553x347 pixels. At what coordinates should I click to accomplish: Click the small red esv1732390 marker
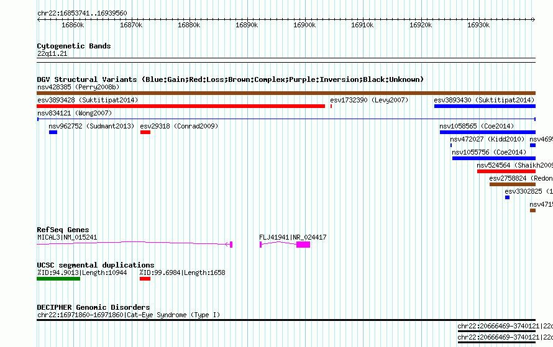(x=331, y=106)
